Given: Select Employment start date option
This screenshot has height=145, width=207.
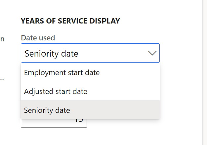Looking at the screenshot, I should [62, 72].
